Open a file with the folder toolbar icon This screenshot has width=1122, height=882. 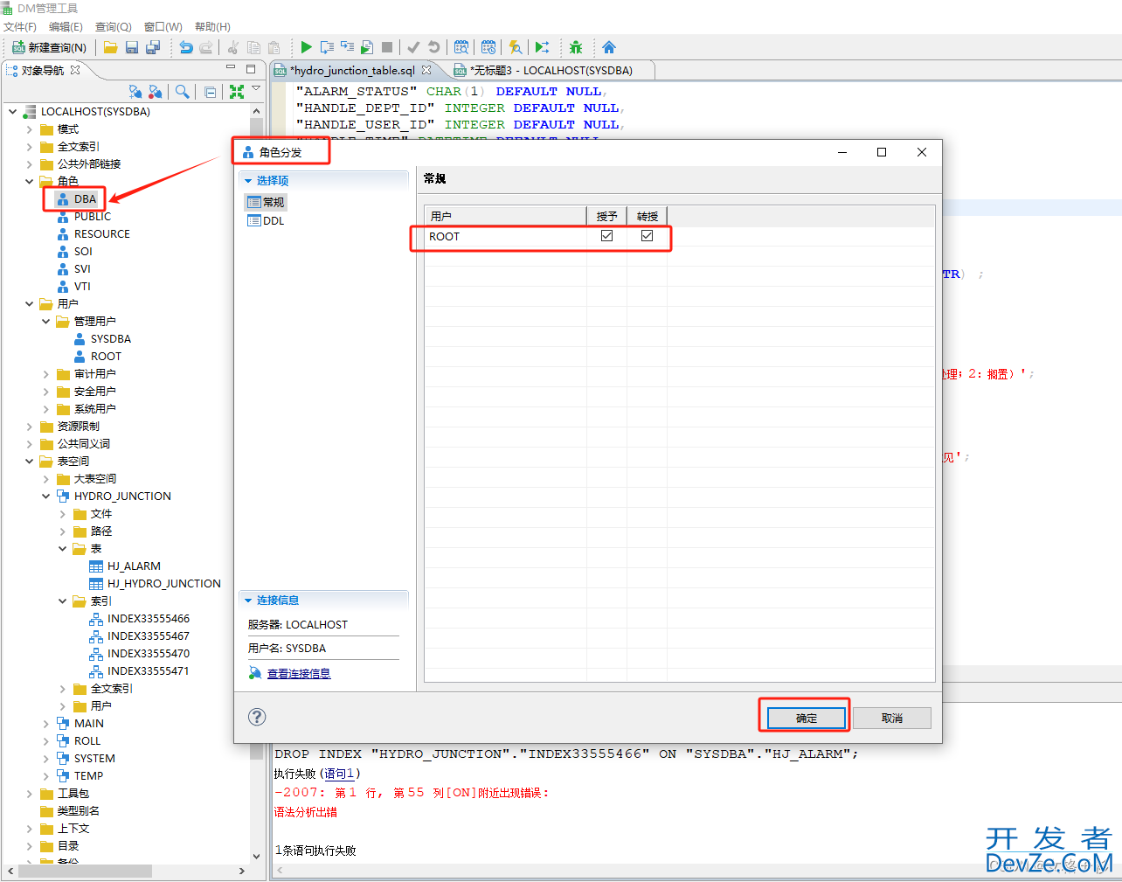(x=110, y=47)
